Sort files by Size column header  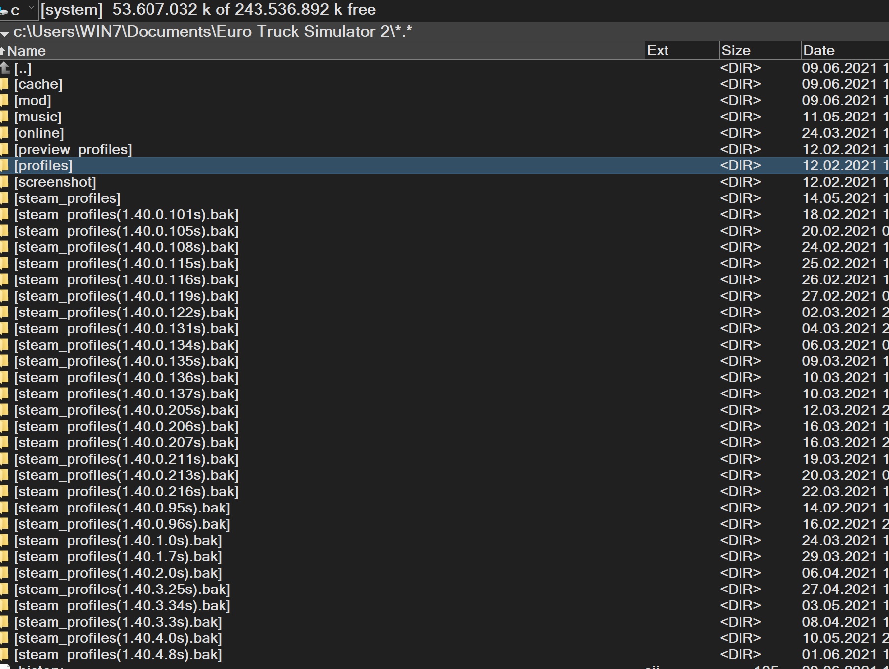[760, 51]
